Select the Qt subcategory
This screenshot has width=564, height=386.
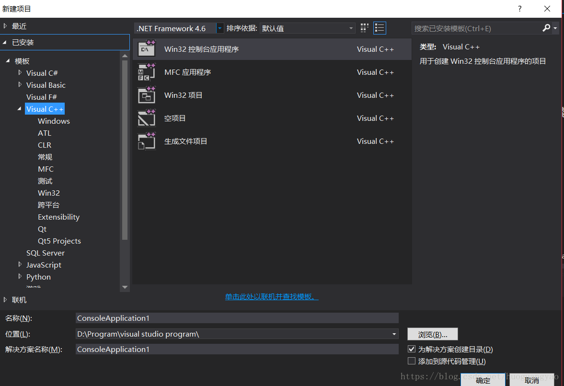42,229
